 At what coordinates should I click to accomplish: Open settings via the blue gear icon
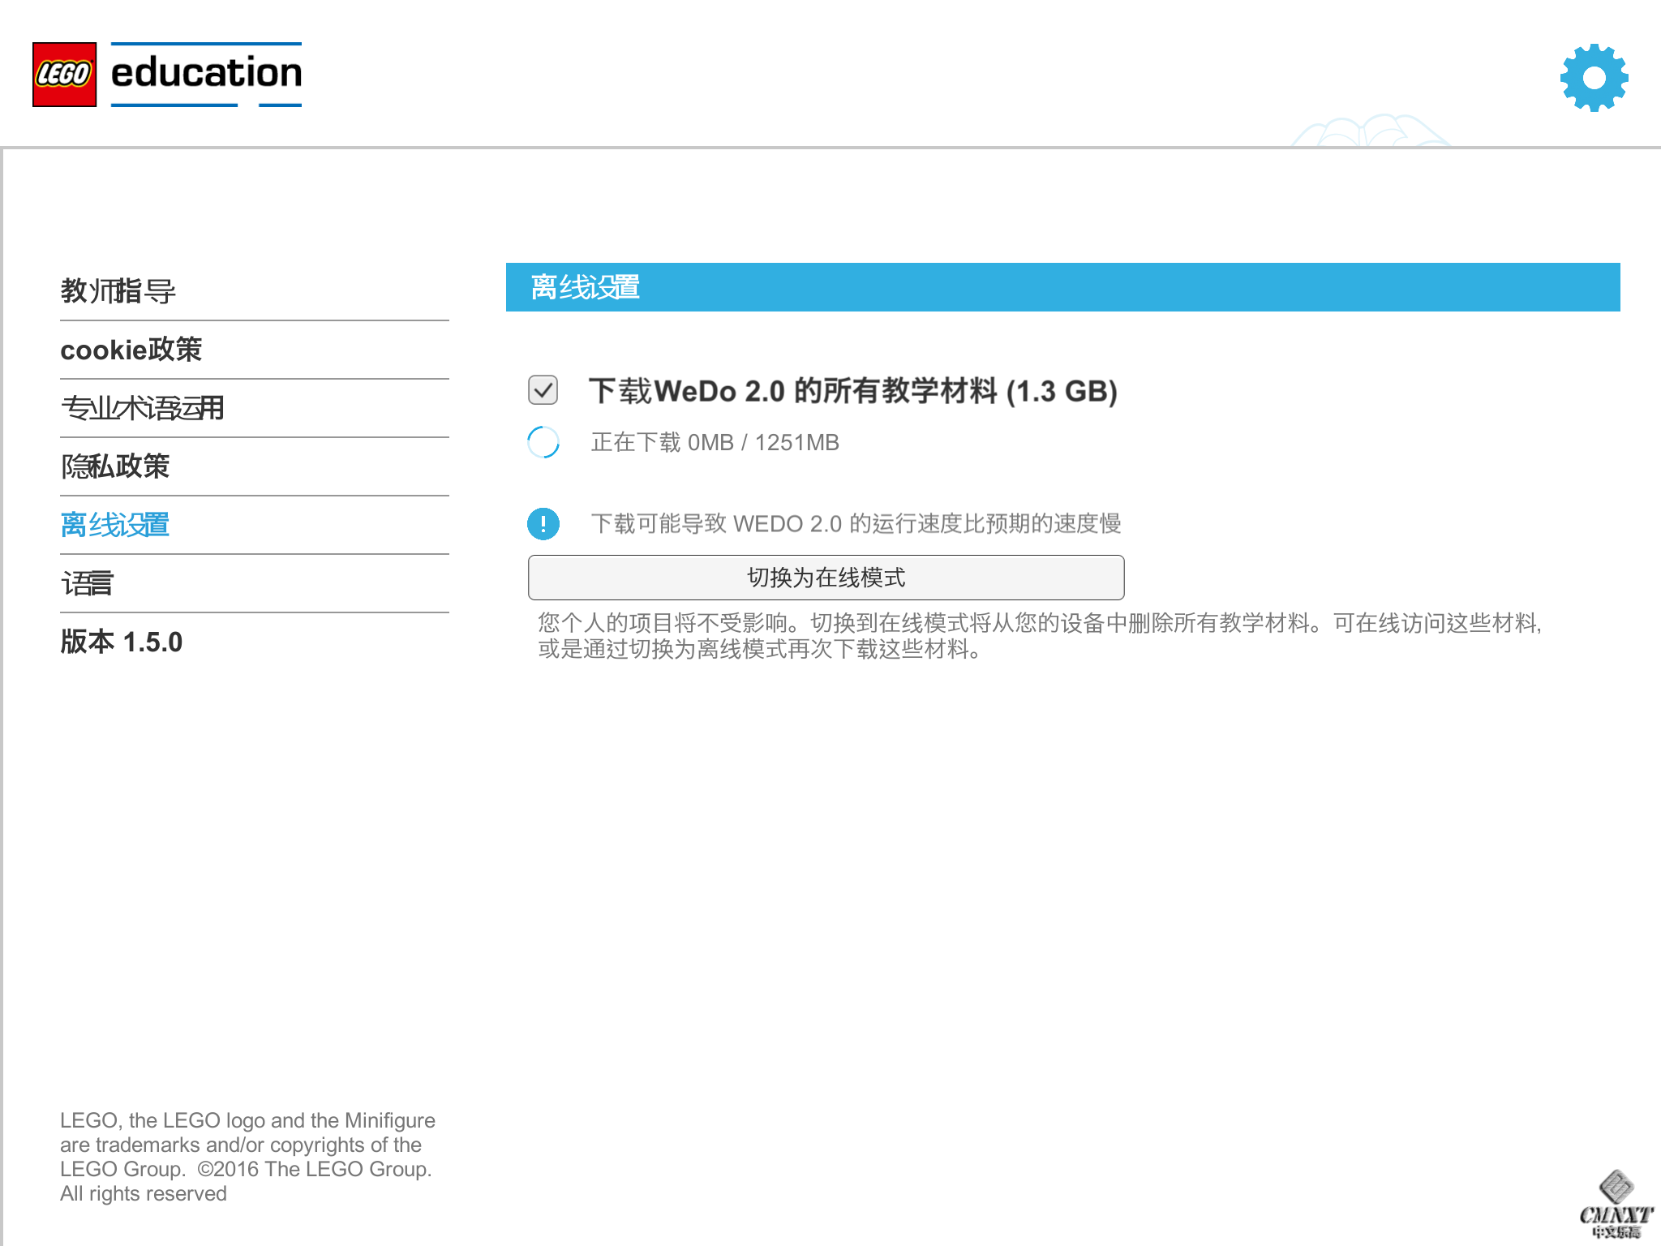click(x=1594, y=77)
